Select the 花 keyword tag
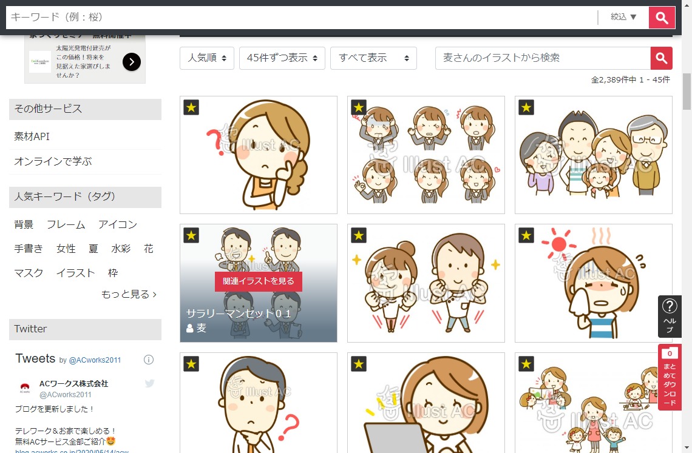This screenshot has width=692, height=453. point(149,249)
